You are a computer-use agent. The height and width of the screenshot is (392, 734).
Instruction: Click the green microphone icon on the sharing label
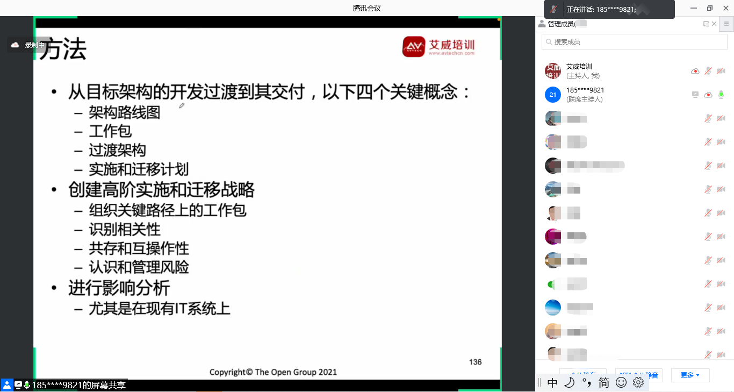click(x=27, y=385)
